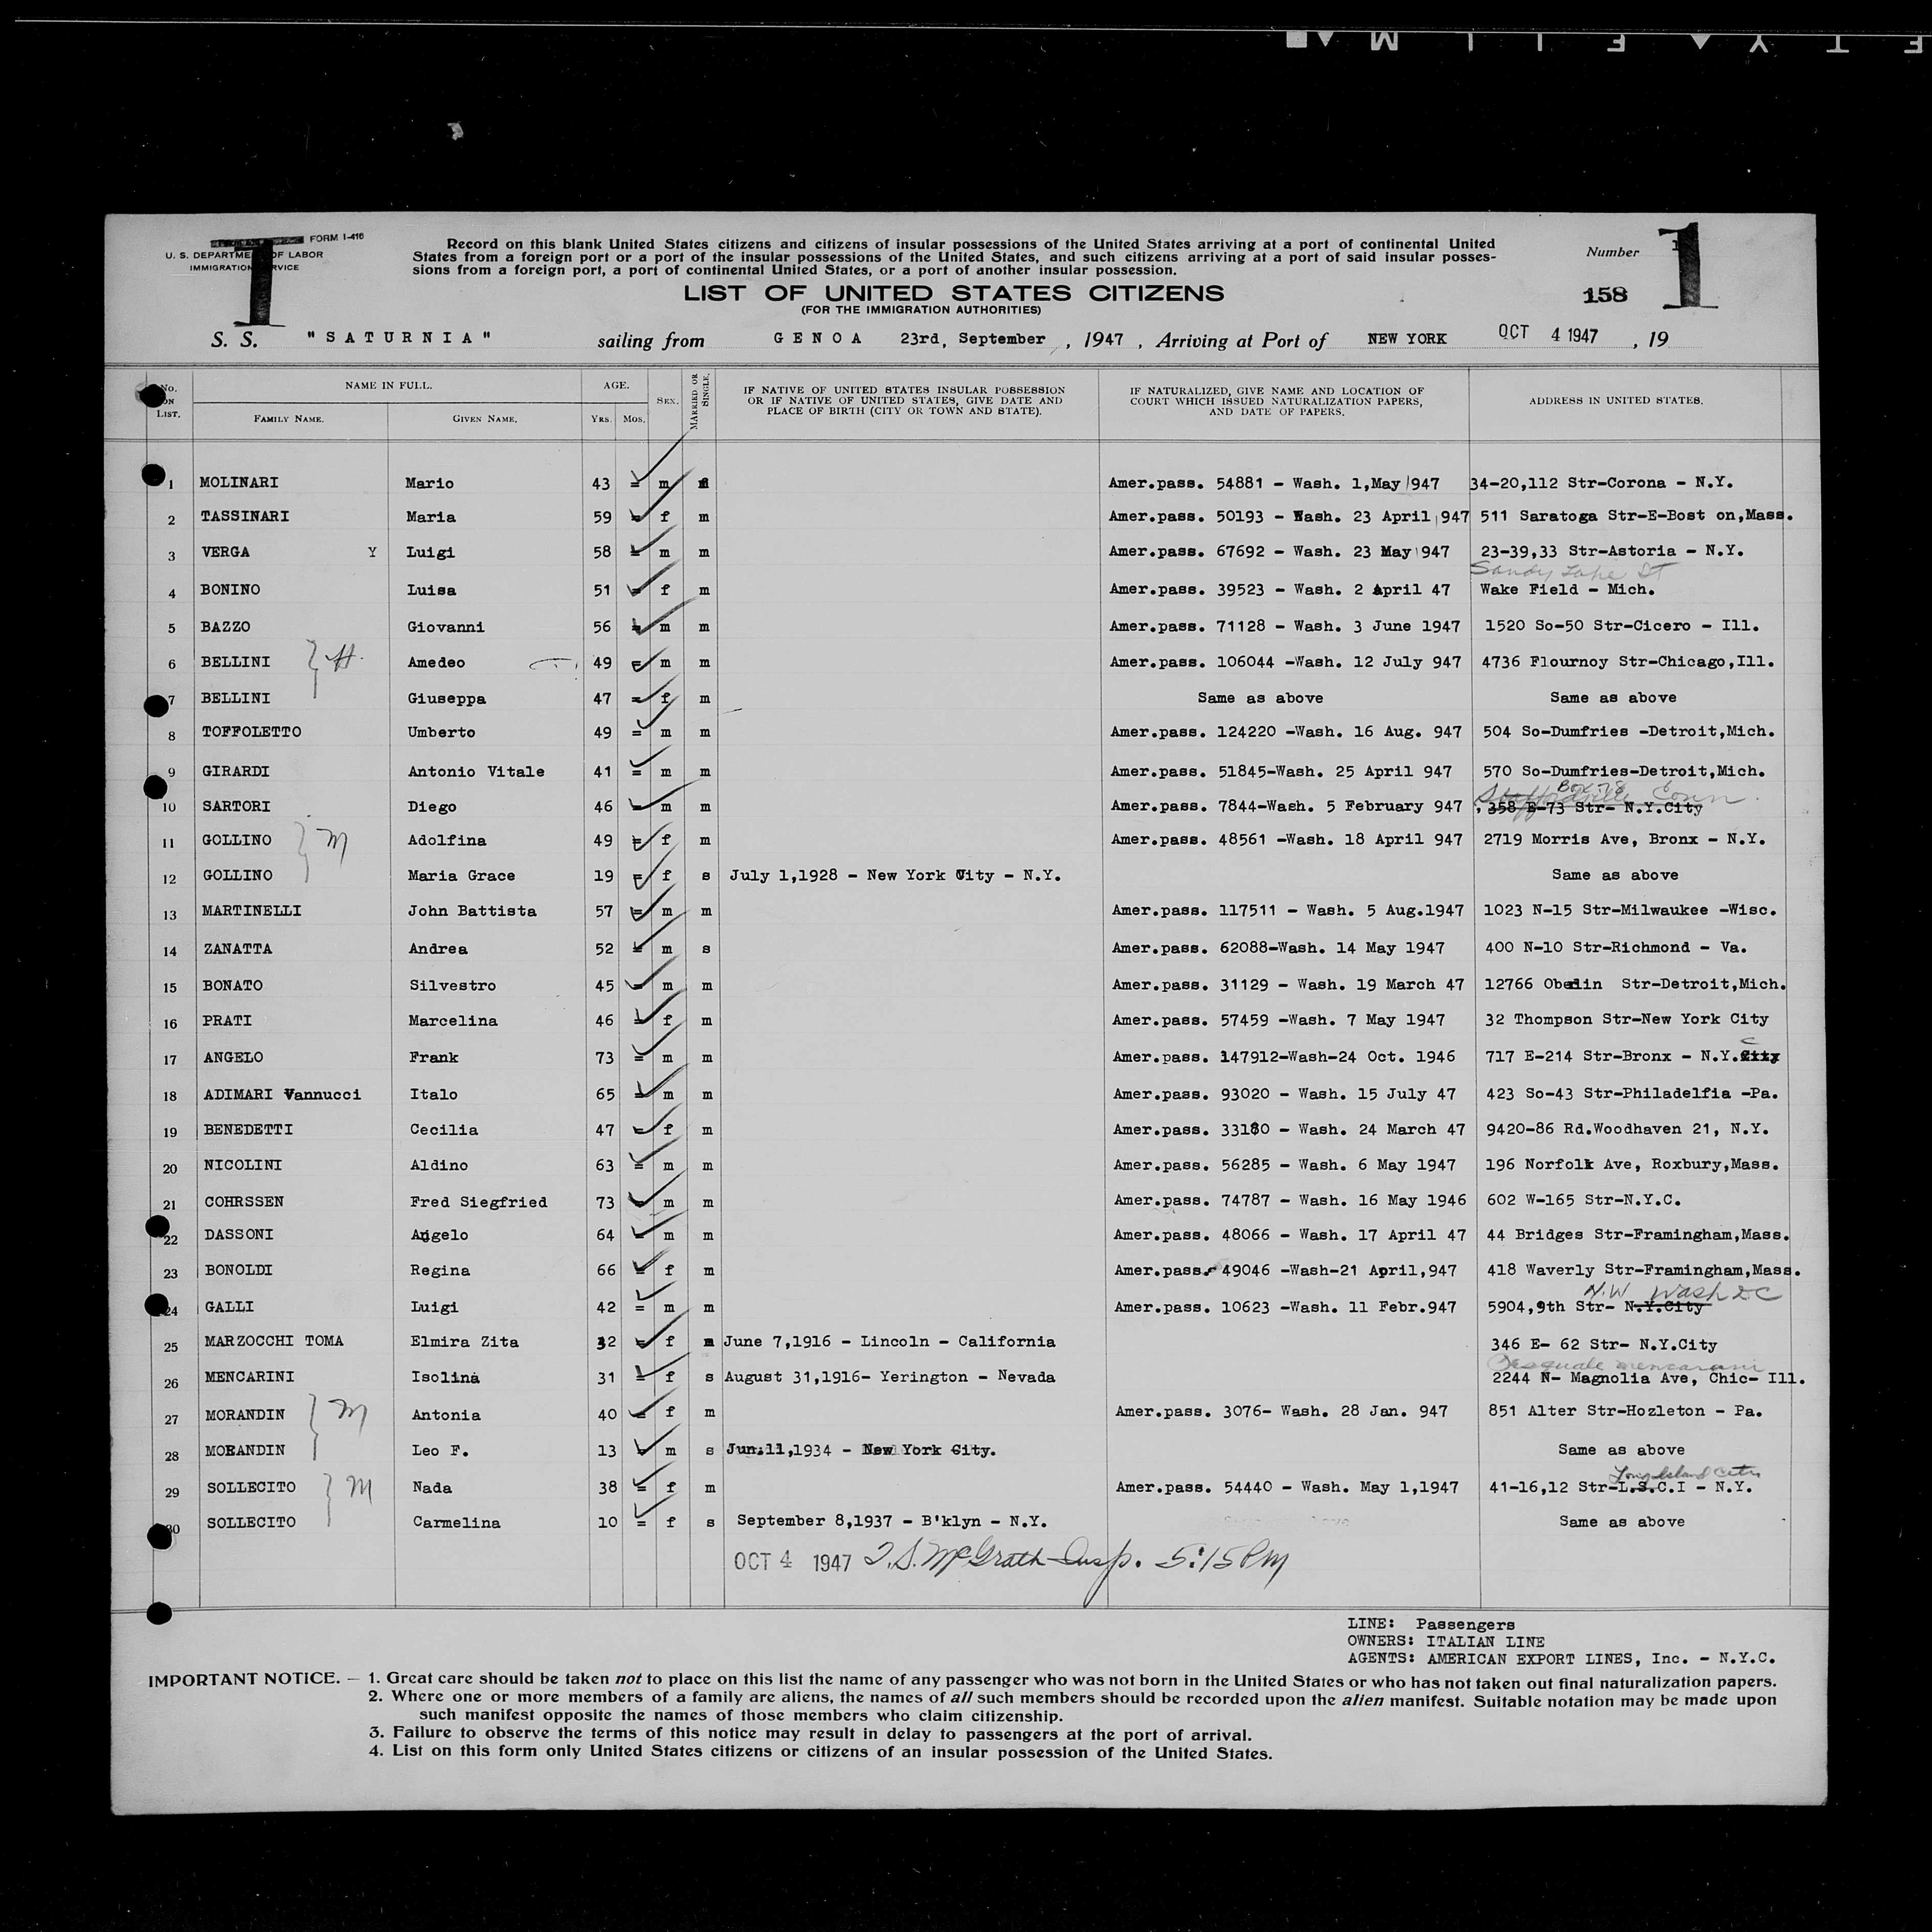1932x1932 pixels.
Task: Click the family name COHRSSEN
Action: tap(244, 1201)
